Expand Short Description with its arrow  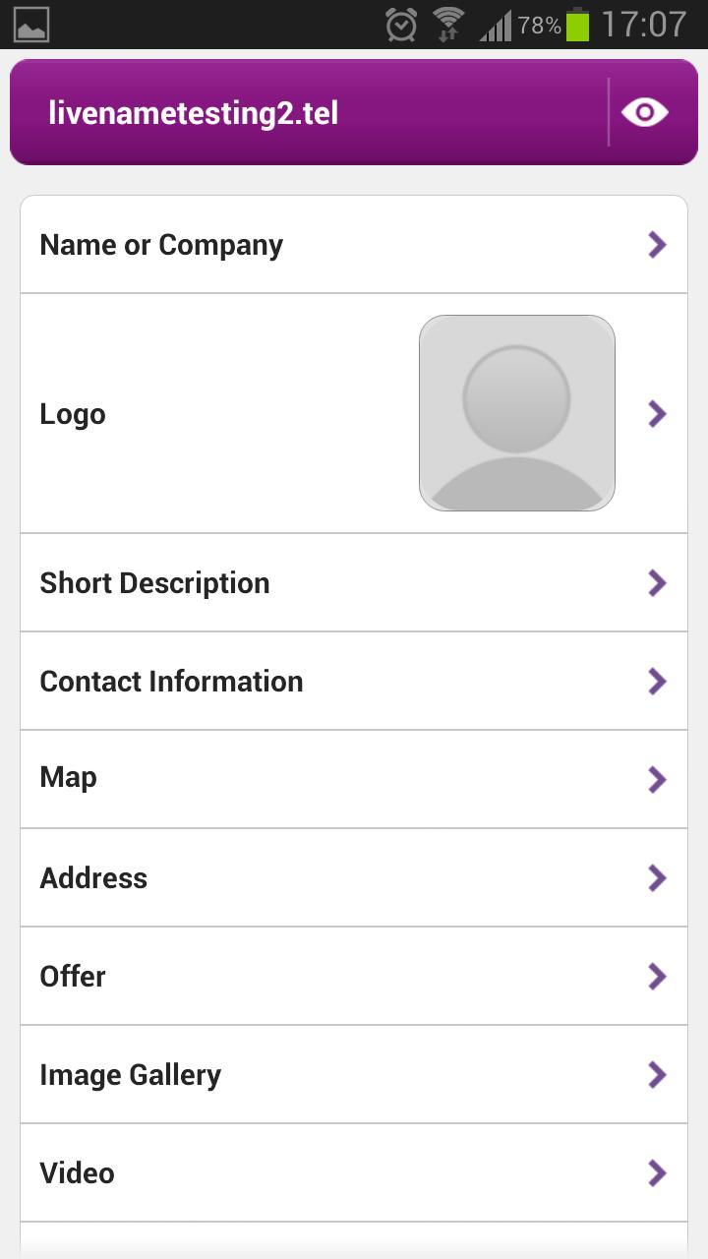[657, 583]
